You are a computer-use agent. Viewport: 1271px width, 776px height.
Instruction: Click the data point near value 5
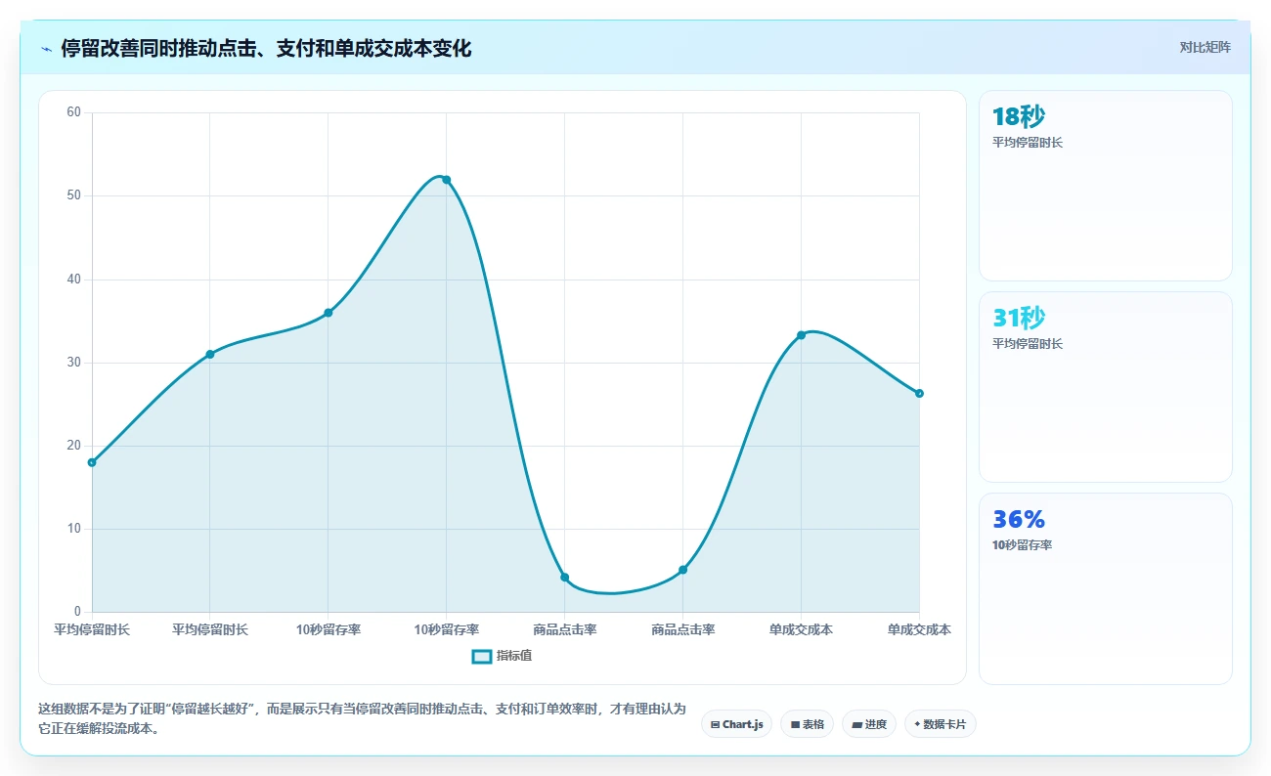pyautogui.click(x=683, y=570)
